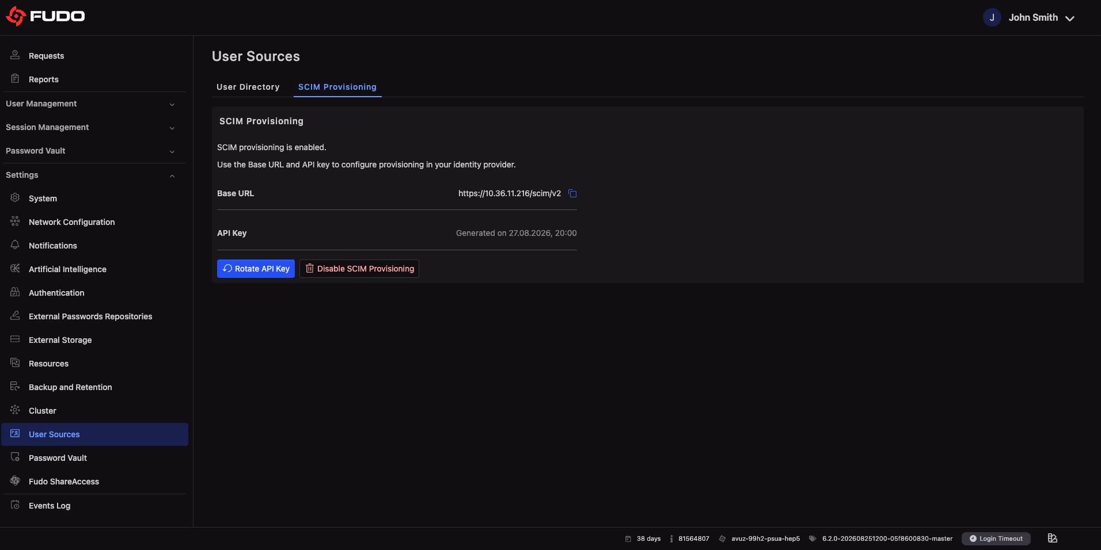The height and width of the screenshot is (550, 1101).
Task: Click the Authentication lock icon
Action: pos(15,292)
